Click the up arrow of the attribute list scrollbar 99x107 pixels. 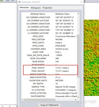tap(78, 14)
